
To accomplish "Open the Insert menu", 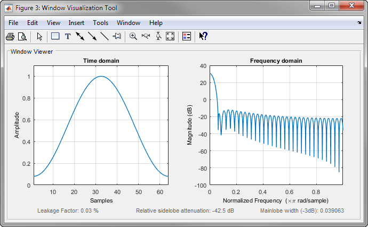I will click(x=76, y=23).
